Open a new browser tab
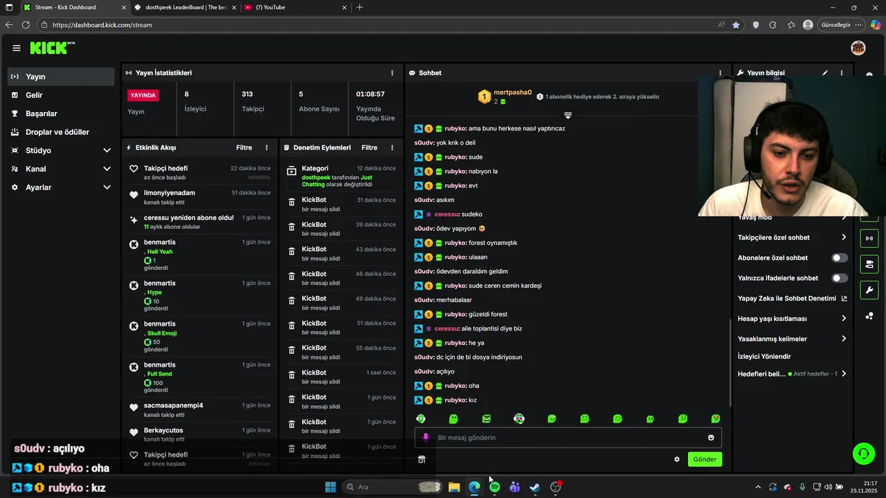886x498 pixels. click(x=359, y=8)
